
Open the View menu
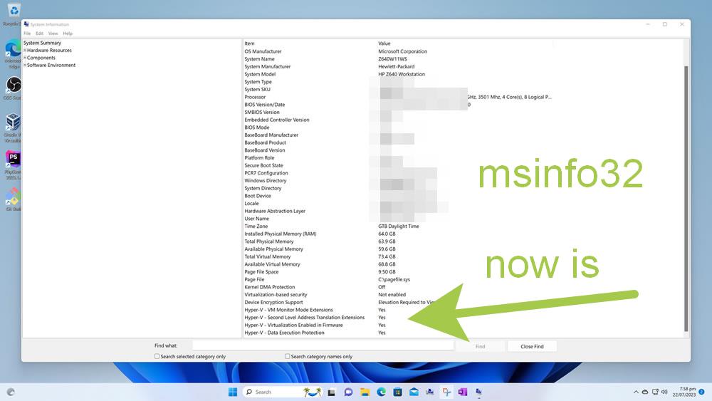pyautogui.click(x=53, y=33)
